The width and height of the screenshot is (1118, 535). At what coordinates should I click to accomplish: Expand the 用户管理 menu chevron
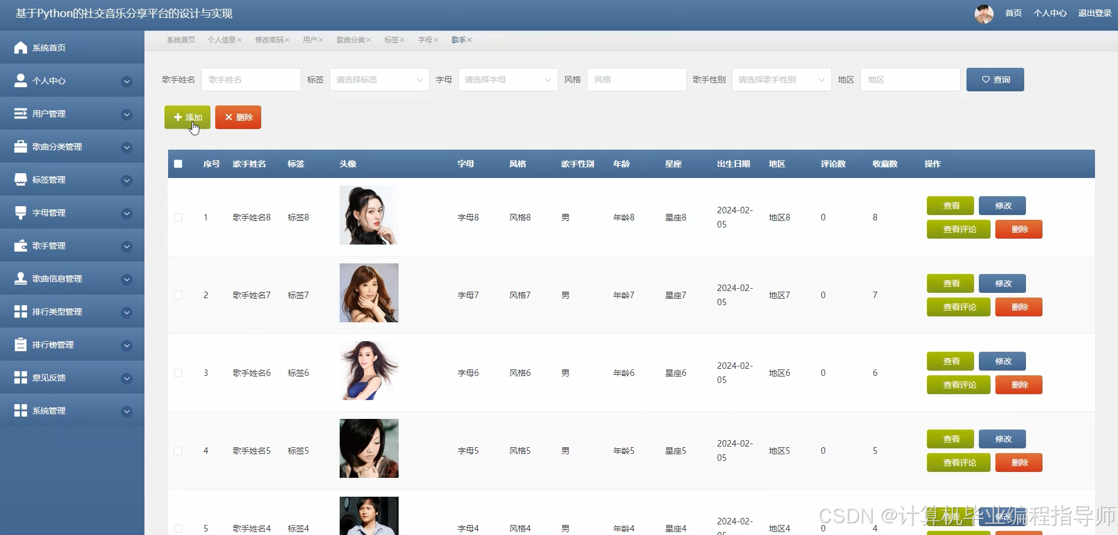point(126,114)
